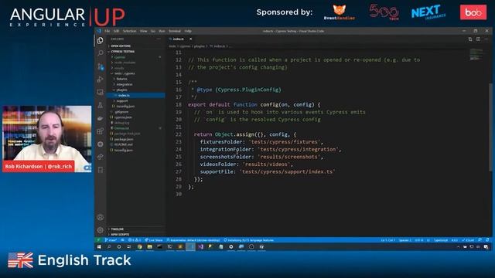This screenshot has height=278, width=495.
Task: Open the Run and Debug view
Action: click(101, 79)
